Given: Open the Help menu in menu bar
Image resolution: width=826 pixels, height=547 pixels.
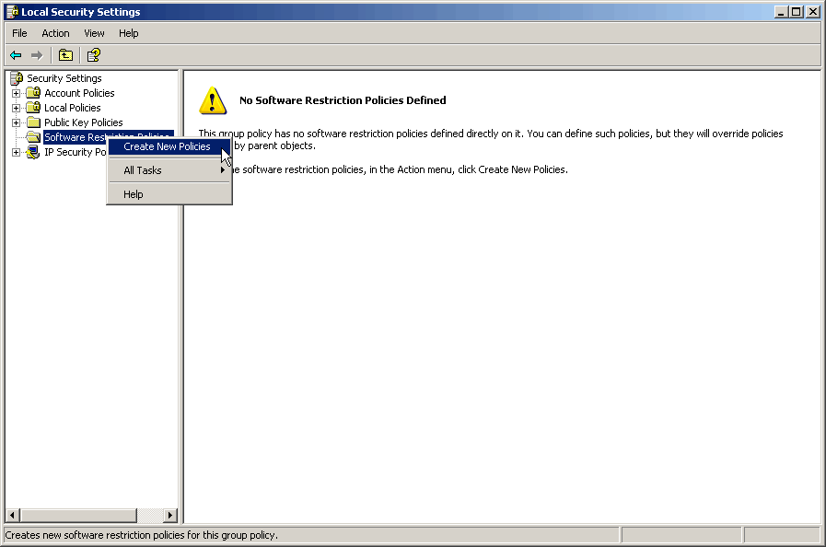Looking at the screenshot, I should (129, 33).
